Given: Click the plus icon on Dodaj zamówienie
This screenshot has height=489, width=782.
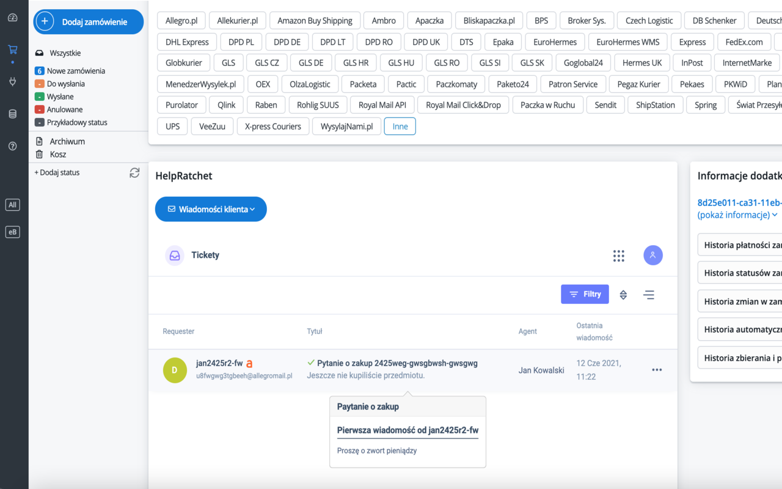Looking at the screenshot, I should 45,21.
